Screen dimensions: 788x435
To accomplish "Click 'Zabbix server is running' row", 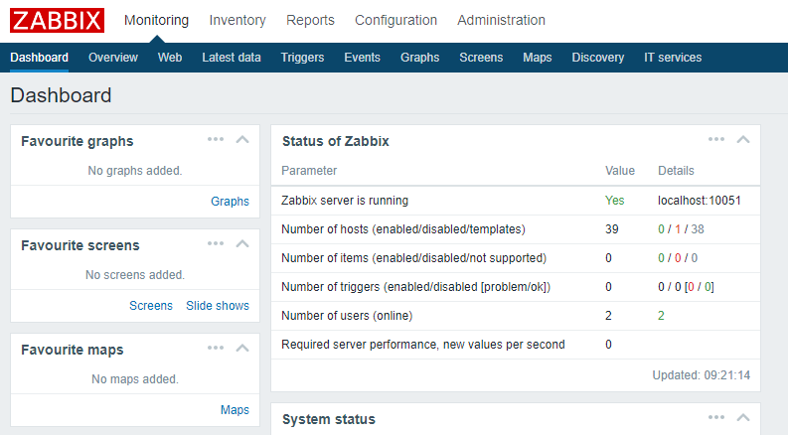I will click(x=515, y=201).
